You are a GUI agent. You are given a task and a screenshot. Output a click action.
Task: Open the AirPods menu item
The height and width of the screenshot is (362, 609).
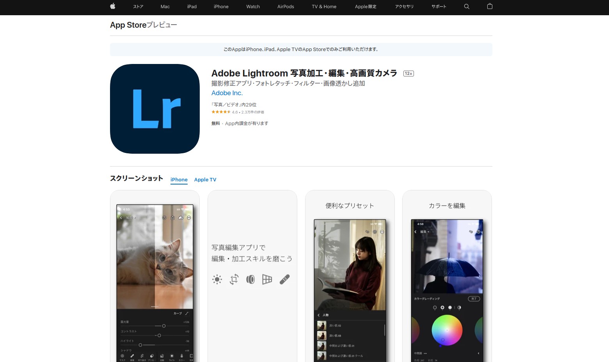pyautogui.click(x=286, y=6)
